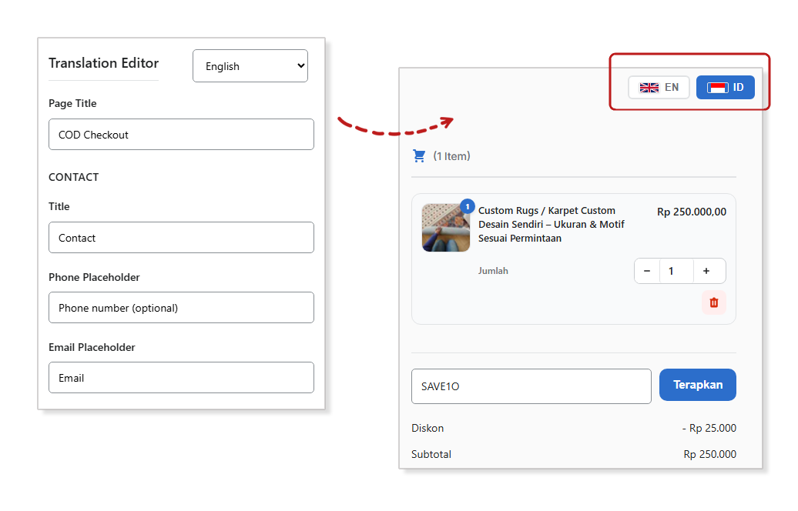798x511 pixels.
Task: Select the EN tab in the language switcher
Action: [659, 87]
